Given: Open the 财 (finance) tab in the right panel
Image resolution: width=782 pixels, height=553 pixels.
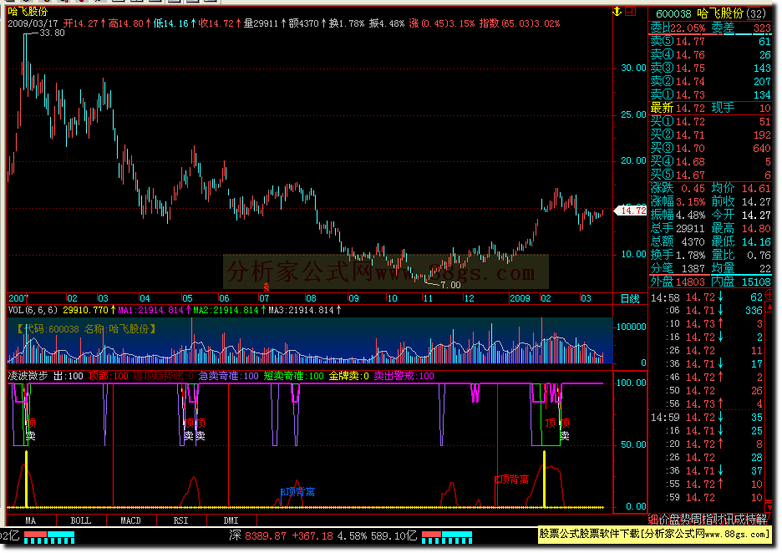Looking at the screenshot, I should [x=719, y=520].
